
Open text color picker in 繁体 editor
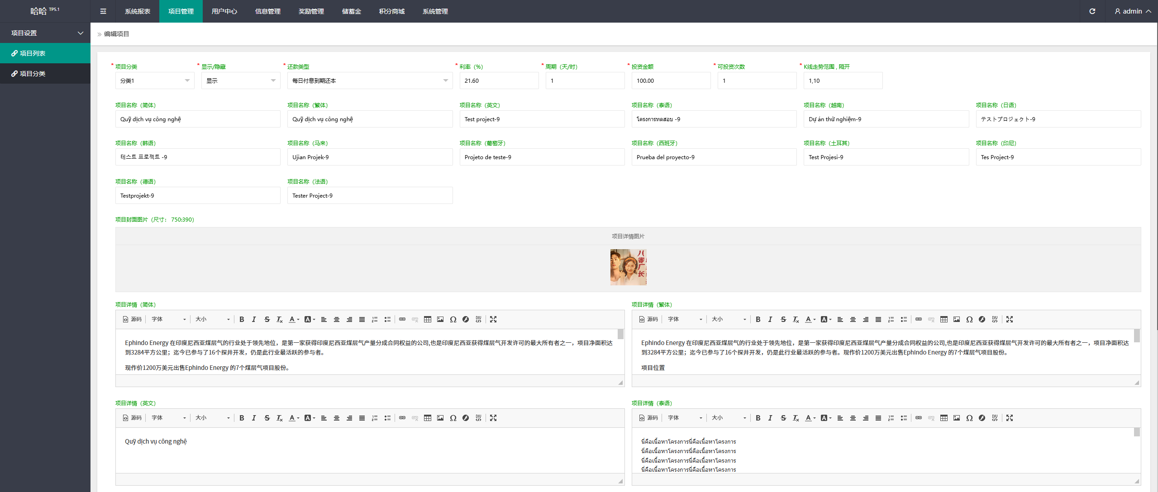[x=810, y=319]
